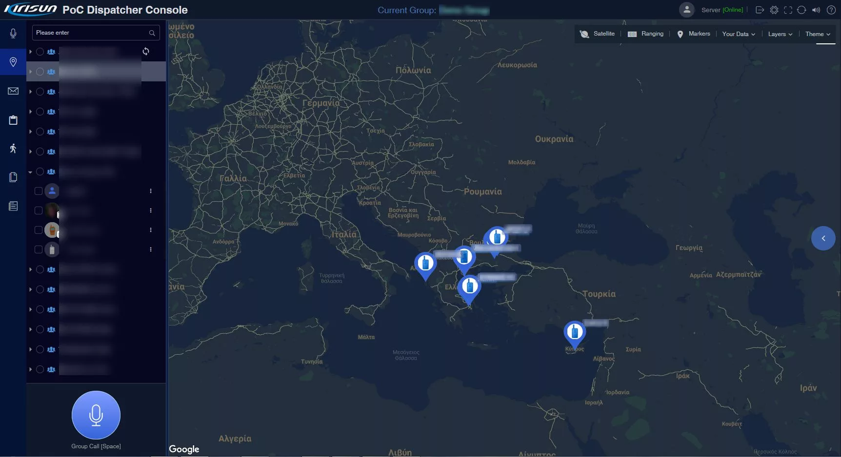Open the three-dot menu of blue-avatar member
The image size is (841, 457).
point(151,191)
